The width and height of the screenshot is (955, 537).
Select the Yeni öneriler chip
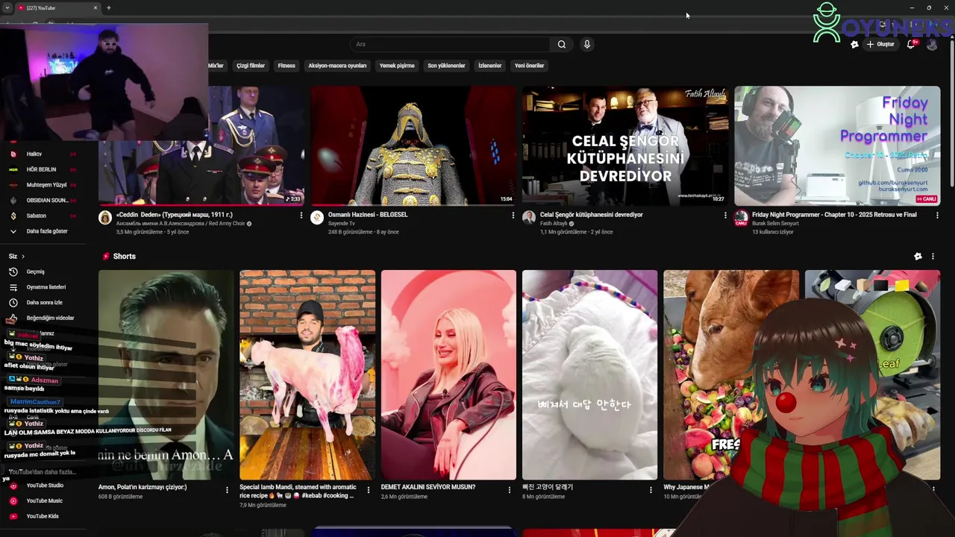(x=529, y=66)
